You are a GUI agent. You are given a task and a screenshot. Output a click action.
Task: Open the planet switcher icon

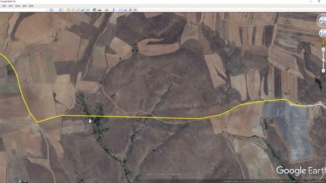point(106,10)
